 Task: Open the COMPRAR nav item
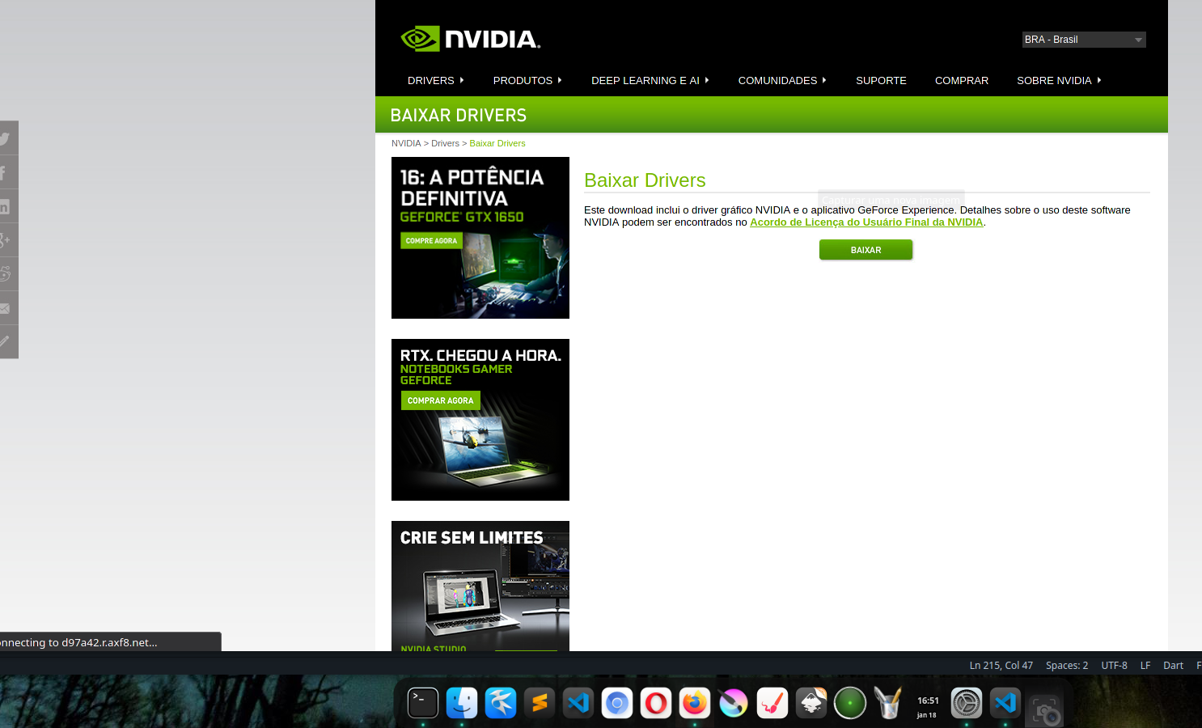pyautogui.click(x=962, y=80)
